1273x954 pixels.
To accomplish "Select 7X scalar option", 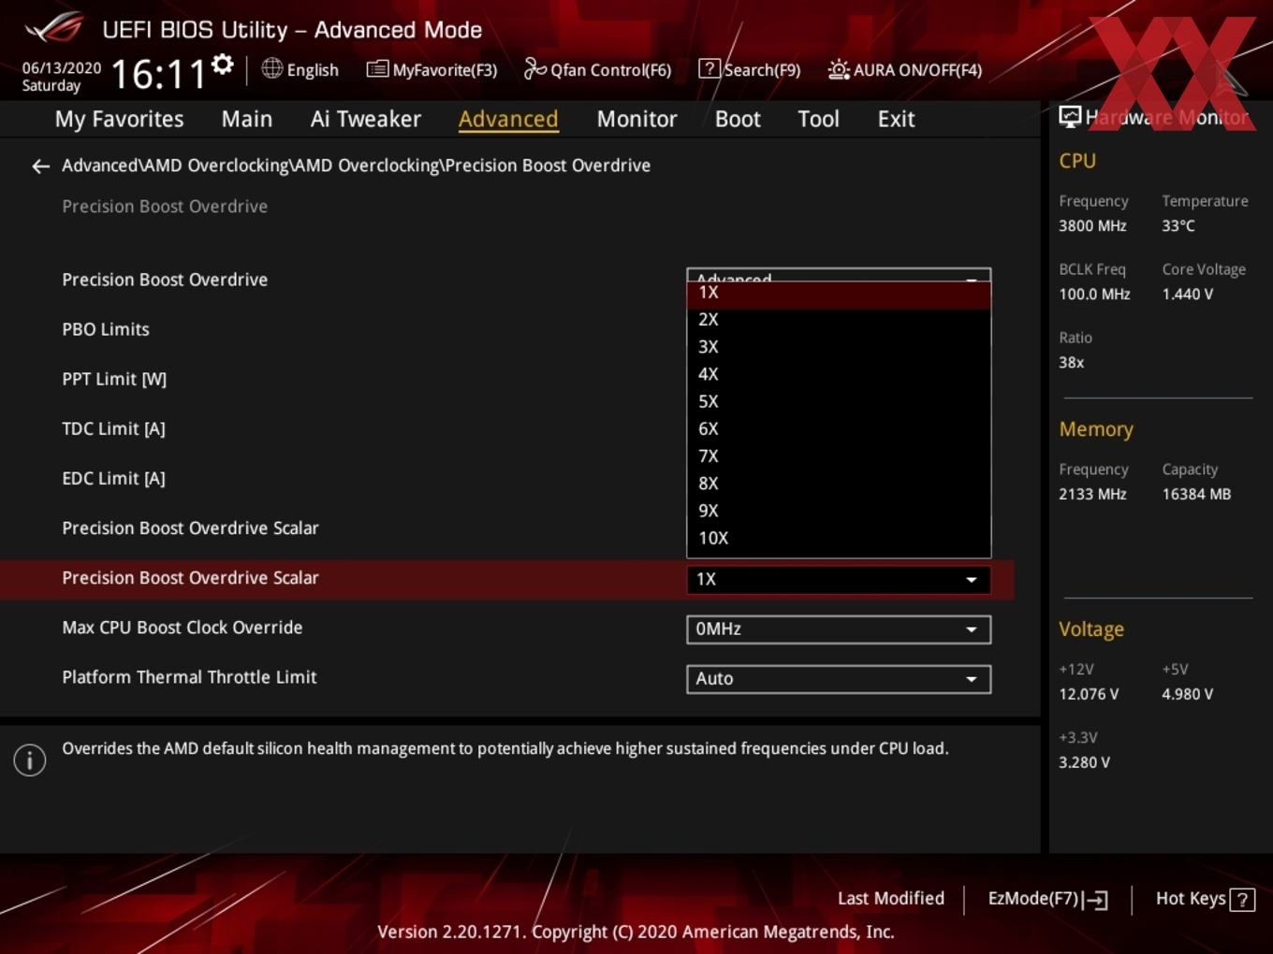I will 839,456.
